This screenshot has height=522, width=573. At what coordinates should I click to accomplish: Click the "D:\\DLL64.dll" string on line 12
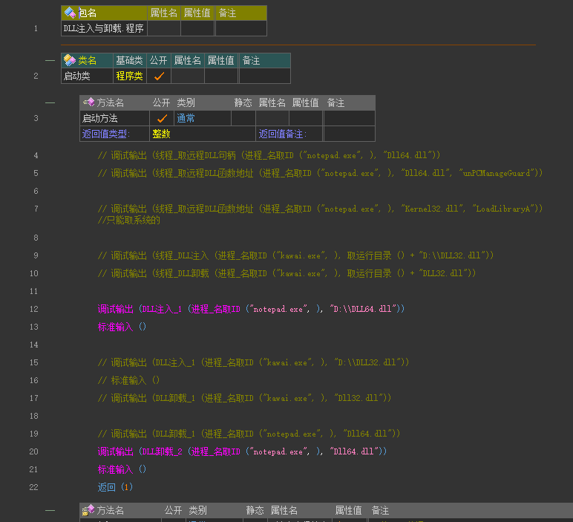[363, 309]
